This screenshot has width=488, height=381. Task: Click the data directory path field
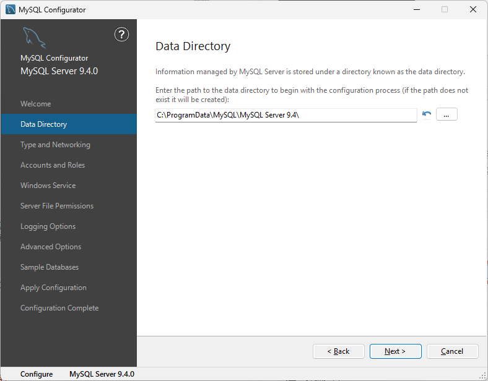285,115
